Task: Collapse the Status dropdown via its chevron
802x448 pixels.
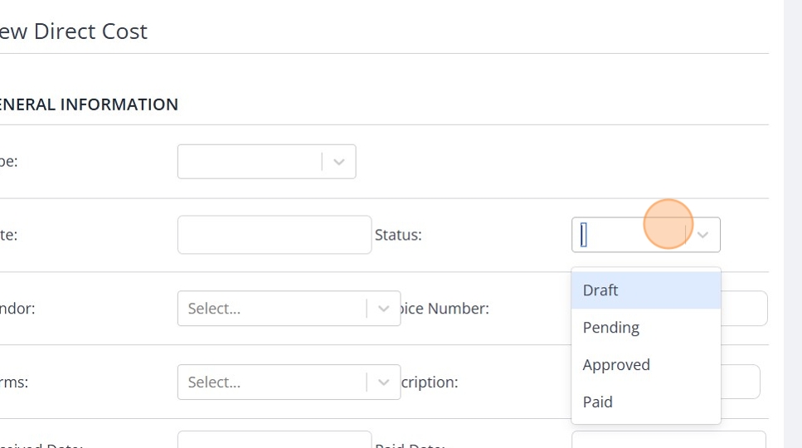Action: (702, 235)
